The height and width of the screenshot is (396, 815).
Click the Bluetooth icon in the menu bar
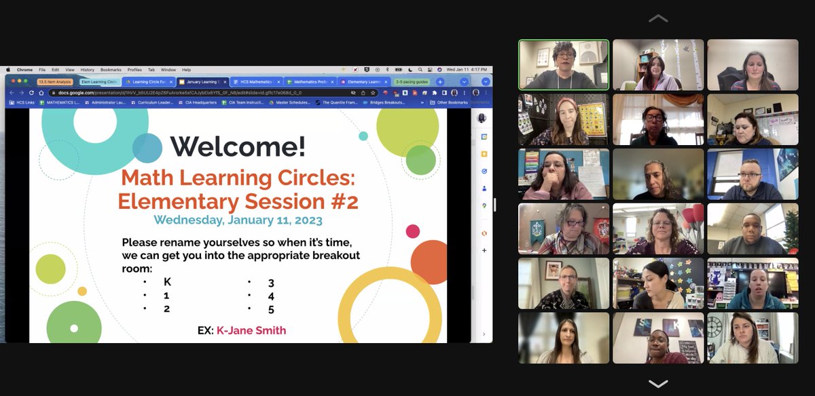pos(387,70)
